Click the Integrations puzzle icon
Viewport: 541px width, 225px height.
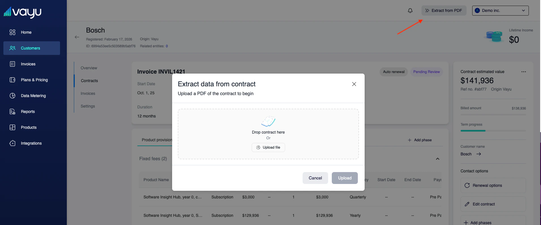pos(12,143)
